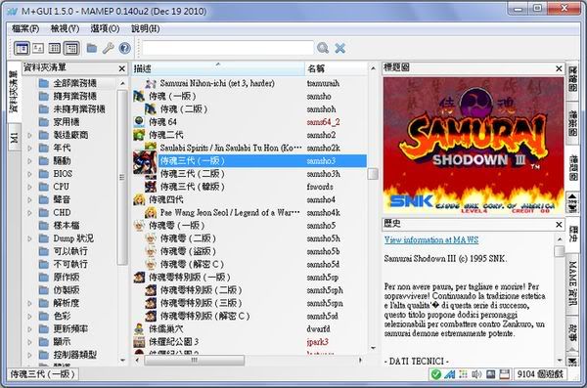Screen dimensions: 587x388
Task: Open folder icon in the toolbar
Action: [92, 48]
